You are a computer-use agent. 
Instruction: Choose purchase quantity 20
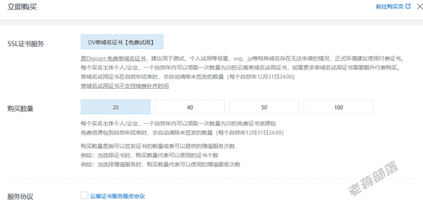pyautogui.click(x=115, y=107)
